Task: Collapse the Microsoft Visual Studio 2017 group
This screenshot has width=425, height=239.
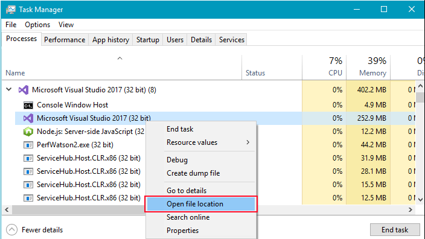Action: (x=9, y=89)
